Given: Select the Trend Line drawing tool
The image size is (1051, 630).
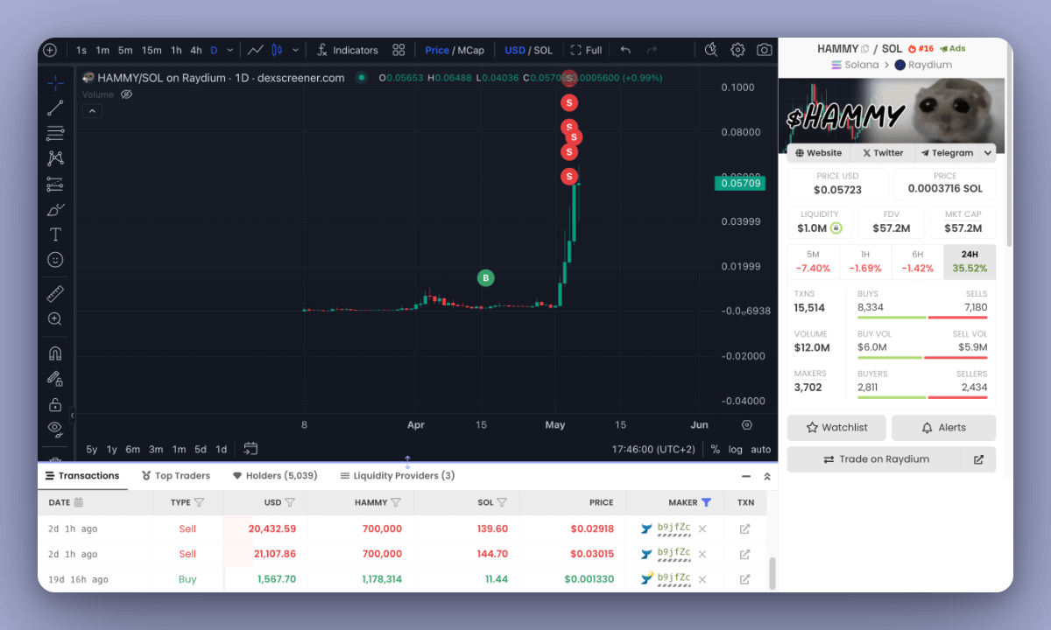Looking at the screenshot, I should [54, 108].
